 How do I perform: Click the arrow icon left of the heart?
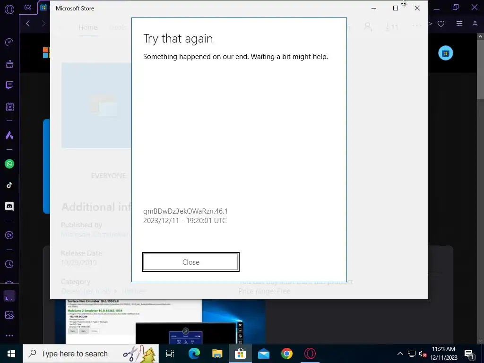[430, 24]
